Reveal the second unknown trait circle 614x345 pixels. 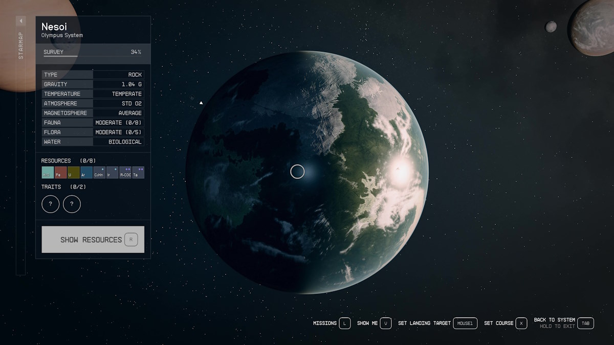click(x=72, y=204)
